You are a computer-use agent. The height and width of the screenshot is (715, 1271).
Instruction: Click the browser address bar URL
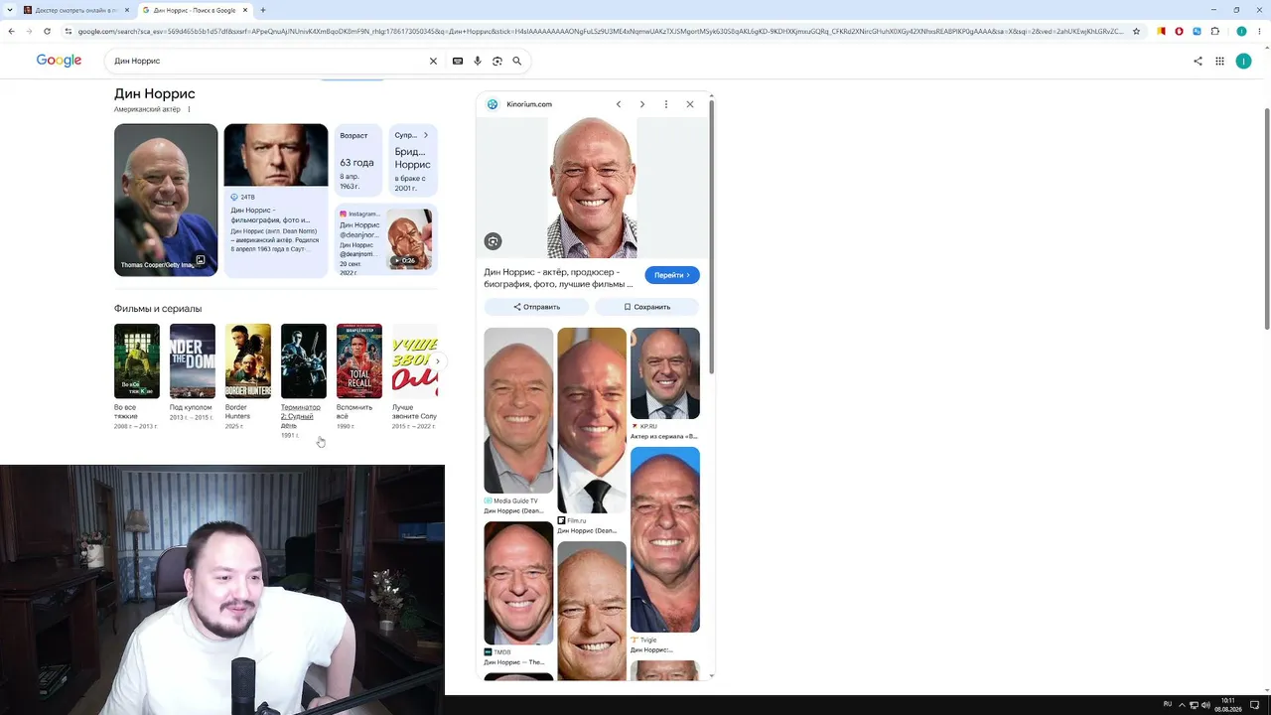pos(601,31)
